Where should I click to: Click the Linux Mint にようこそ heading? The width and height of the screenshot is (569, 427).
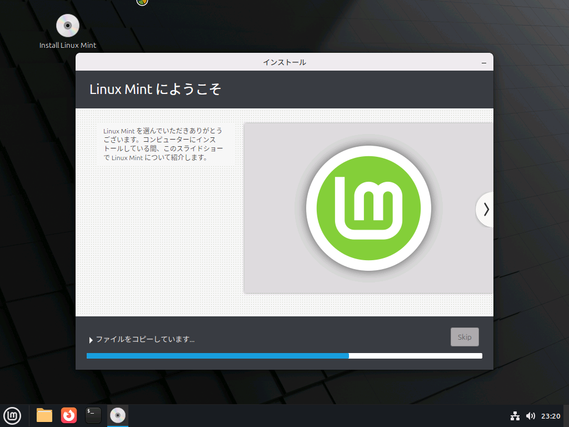(156, 89)
